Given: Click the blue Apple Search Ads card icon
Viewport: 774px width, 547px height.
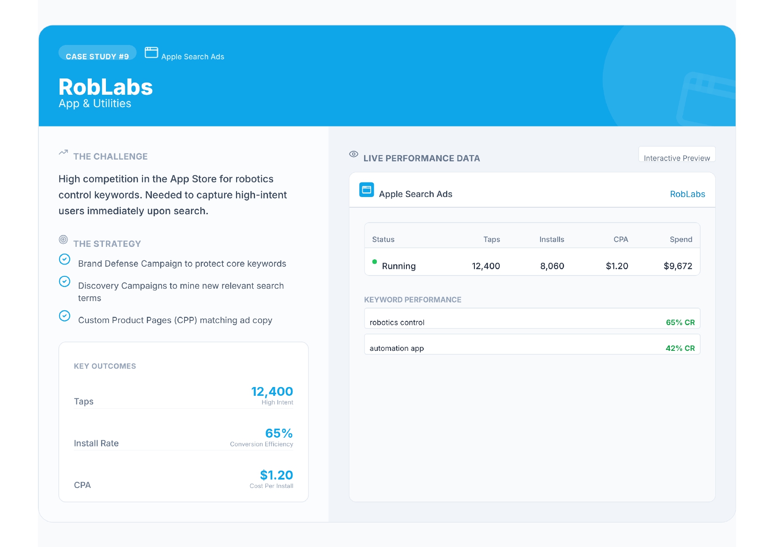Looking at the screenshot, I should [x=367, y=190].
